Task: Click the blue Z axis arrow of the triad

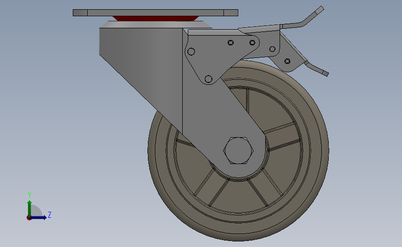Action: 38,217
